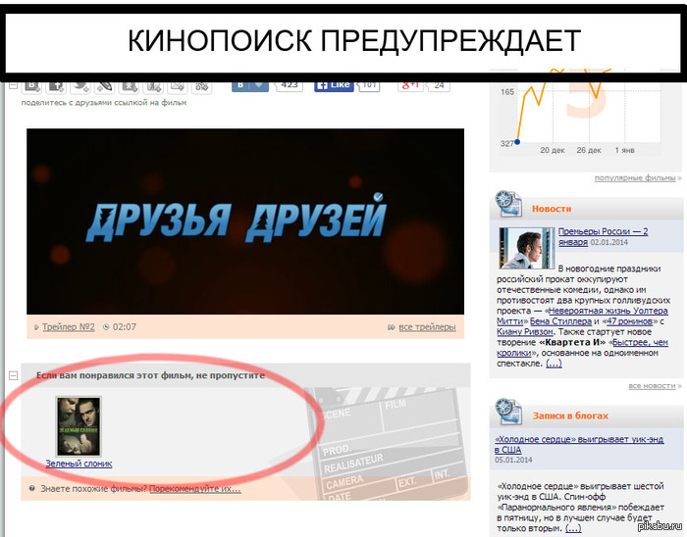Screen dimensions: 687x537
Task: Click the 26 дек chart axis label
Action: (589, 151)
